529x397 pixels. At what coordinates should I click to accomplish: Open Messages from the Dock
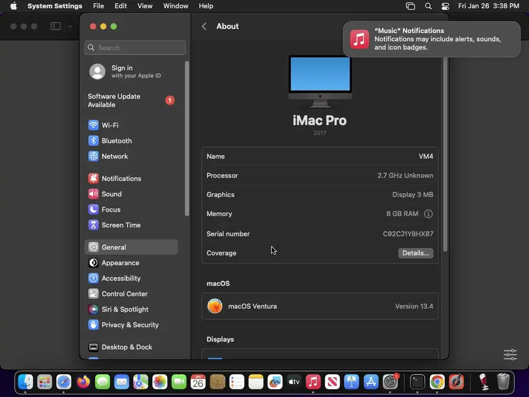[x=102, y=382]
